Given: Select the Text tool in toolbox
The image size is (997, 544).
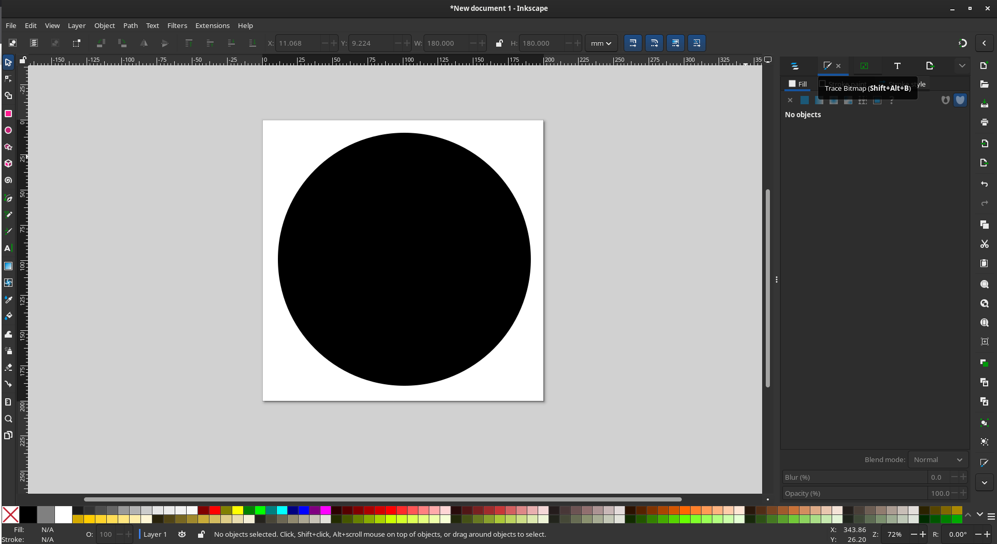Looking at the screenshot, I should [x=8, y=248].
